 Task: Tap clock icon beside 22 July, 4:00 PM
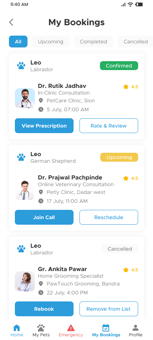pyautogui.click(x=40, y=293)
